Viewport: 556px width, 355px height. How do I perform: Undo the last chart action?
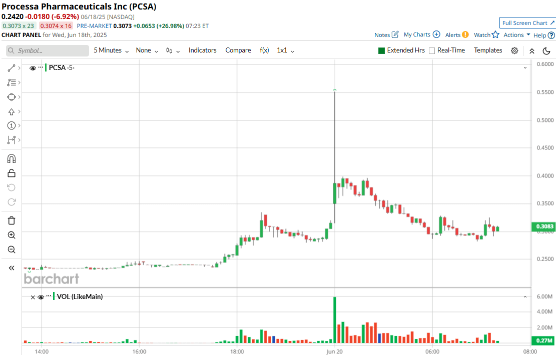(12, 187)
